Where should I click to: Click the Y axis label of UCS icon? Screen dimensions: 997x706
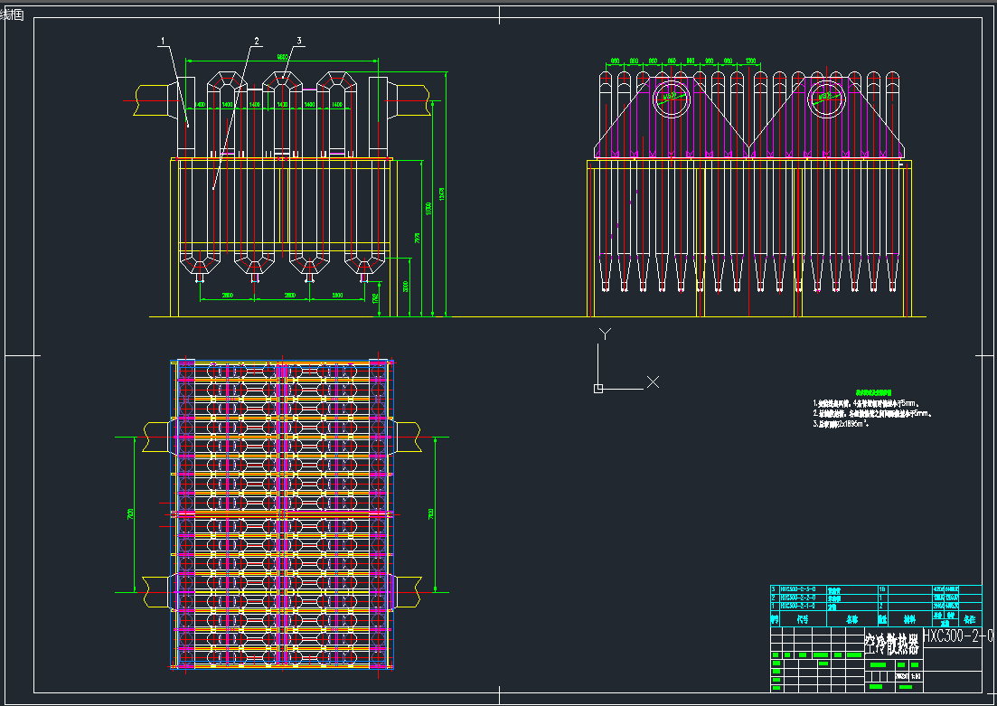click(x=606, y=334)
